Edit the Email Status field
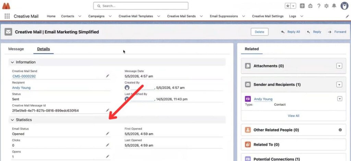Screen dimensions: 351x161 108,133
